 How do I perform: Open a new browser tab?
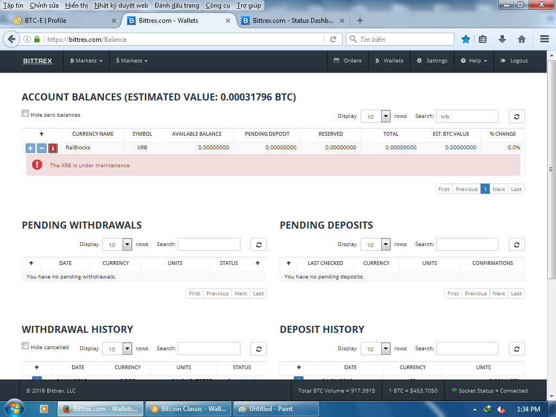click(x=360, y=21)
